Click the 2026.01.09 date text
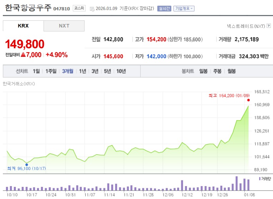The image size is (273, 199). click(x=107, y=9)
